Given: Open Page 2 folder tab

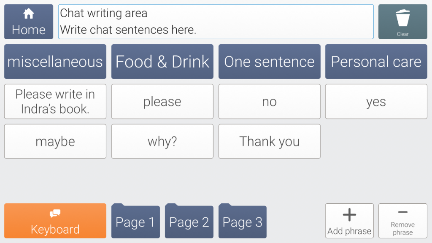Looking at the screenshot, I should (x=189, y=221).
